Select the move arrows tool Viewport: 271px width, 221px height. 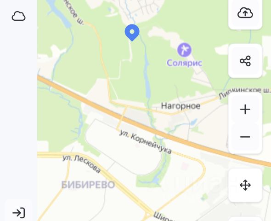coord(245,185)
